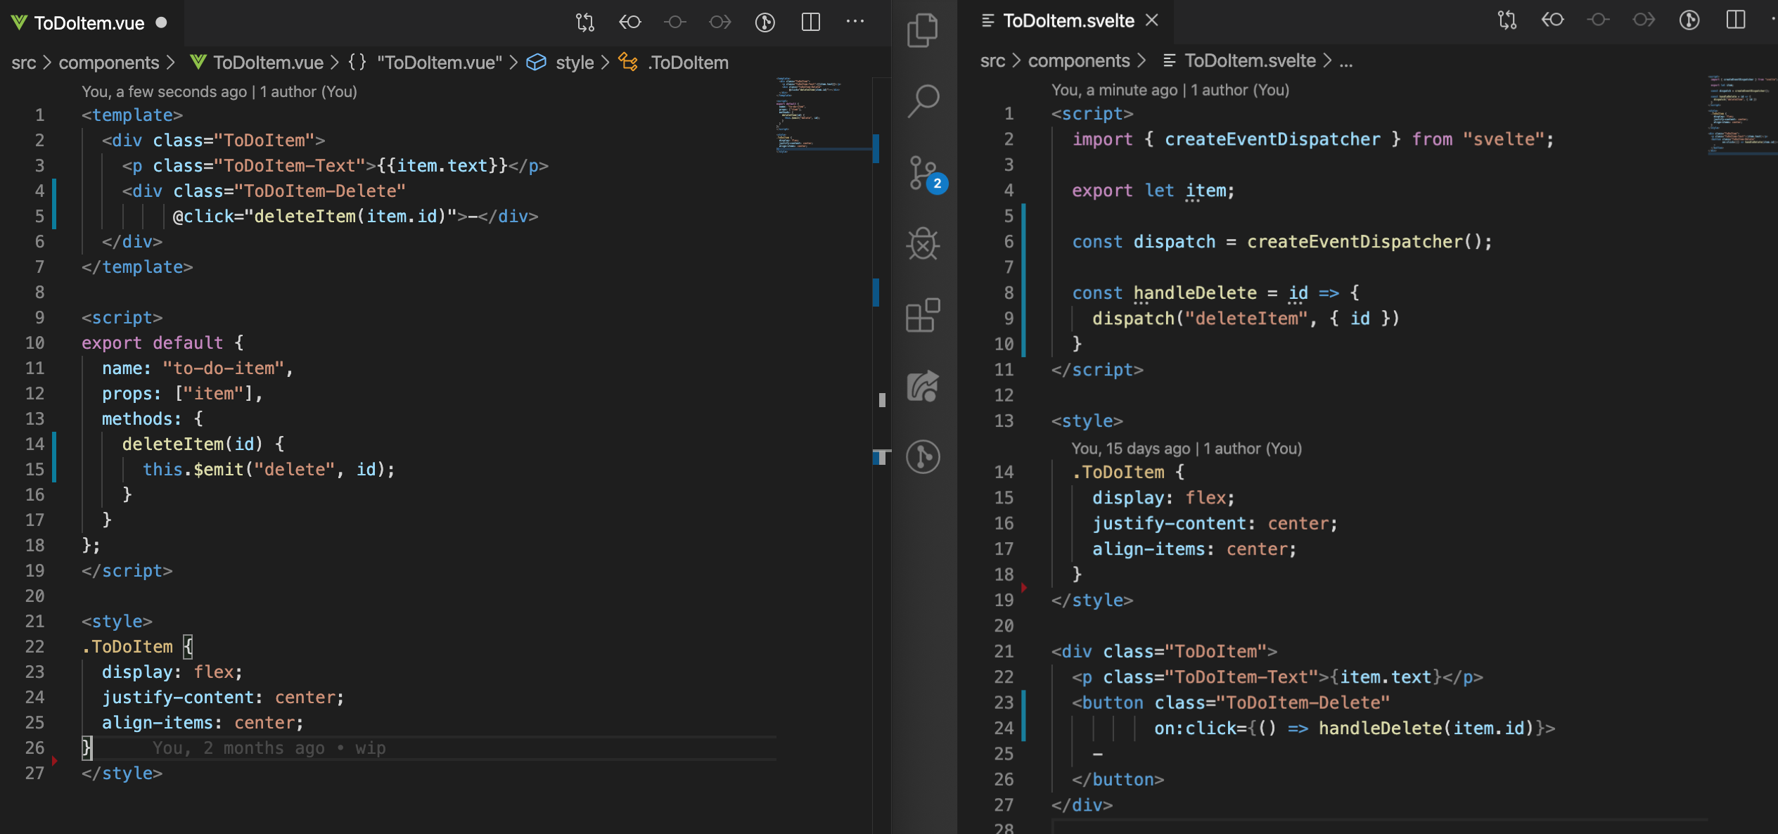
Task: Click compare changes icon in Vue editor toolbar
Action: [584, 23]
